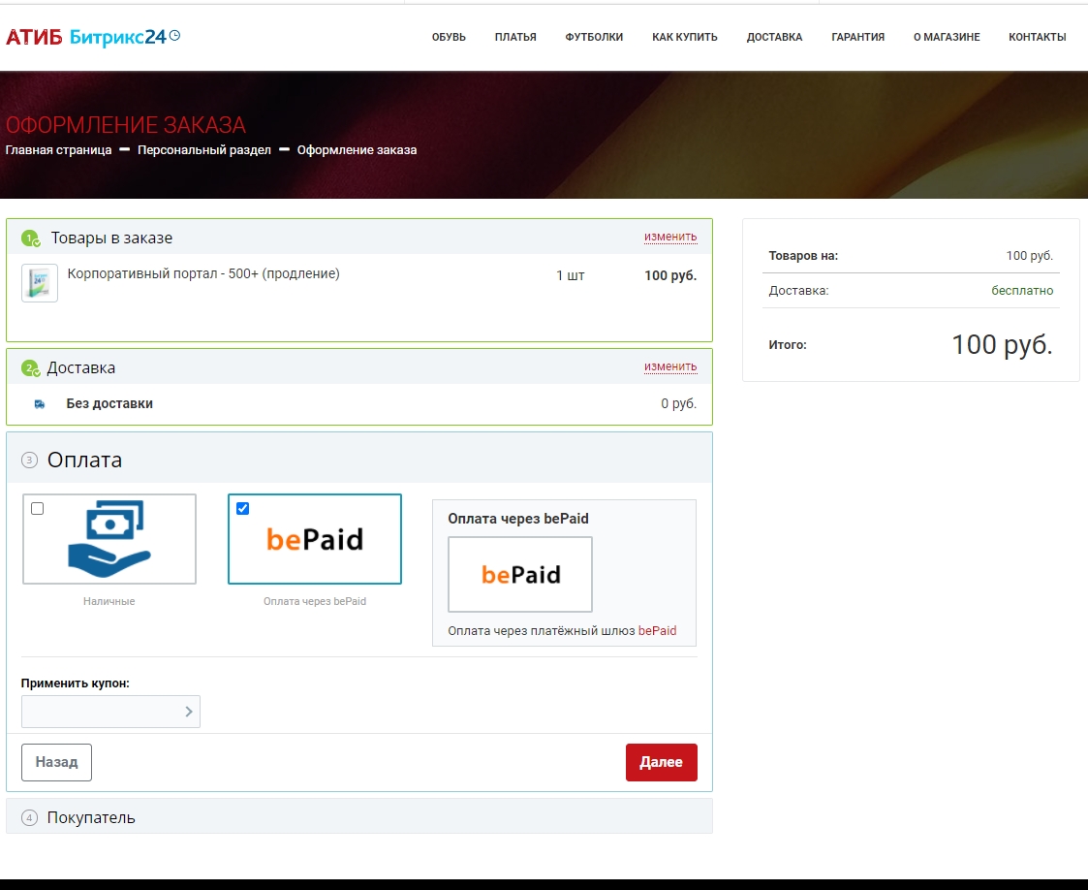Click step 4 circle next to Покупатель
Image resolution: width=1088 pixels, height=890 pixels.
[29, 818]
